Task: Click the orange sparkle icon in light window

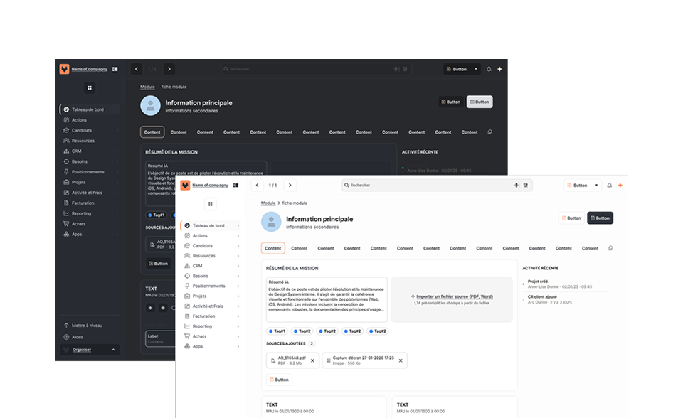Action: point(620,185)
